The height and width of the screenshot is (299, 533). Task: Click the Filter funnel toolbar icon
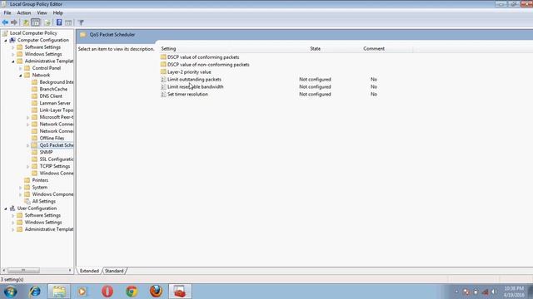pyautogui.click(x=81, y=22)
